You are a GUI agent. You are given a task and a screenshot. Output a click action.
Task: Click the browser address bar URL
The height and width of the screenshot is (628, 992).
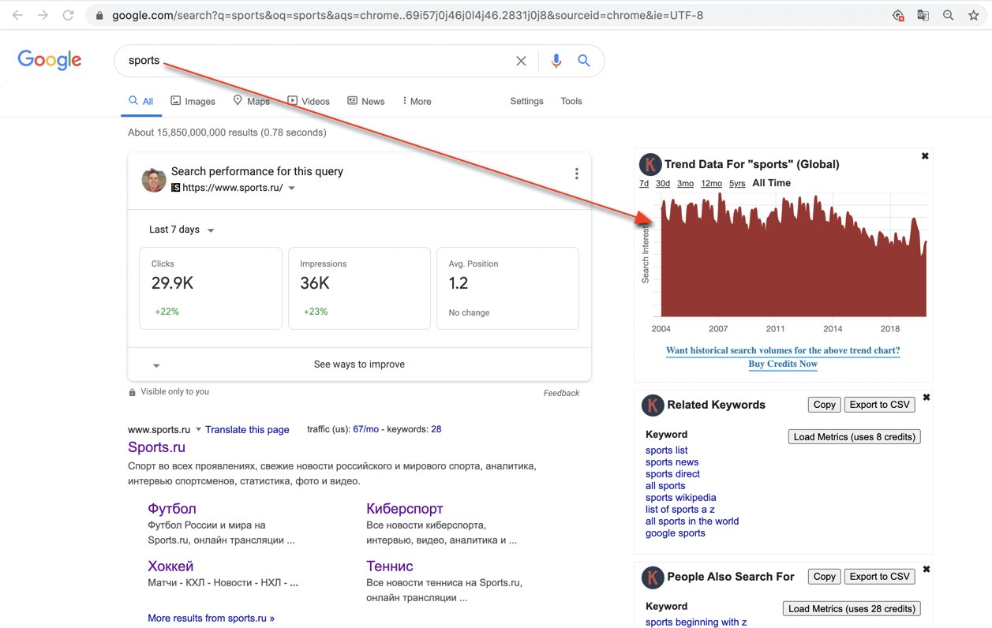(407, 16)
